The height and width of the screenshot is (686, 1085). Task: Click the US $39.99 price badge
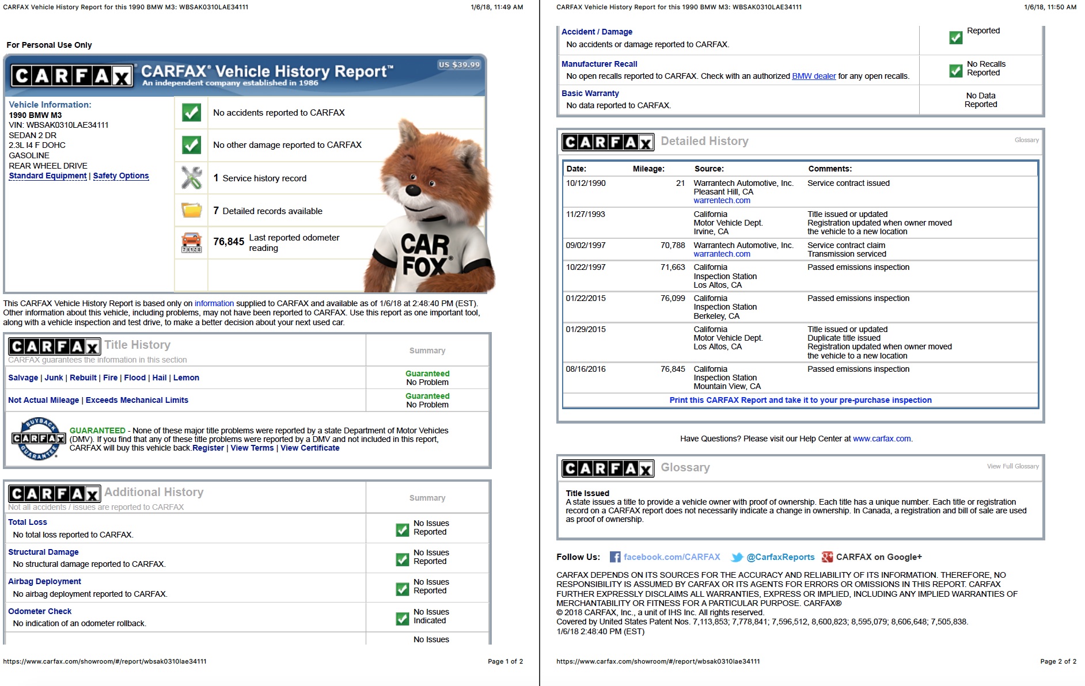pos(459,64)
